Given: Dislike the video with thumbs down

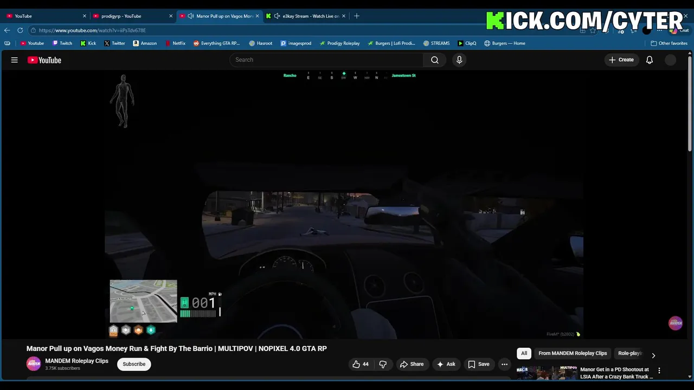Looking at the screenshot, I should 383,364.
